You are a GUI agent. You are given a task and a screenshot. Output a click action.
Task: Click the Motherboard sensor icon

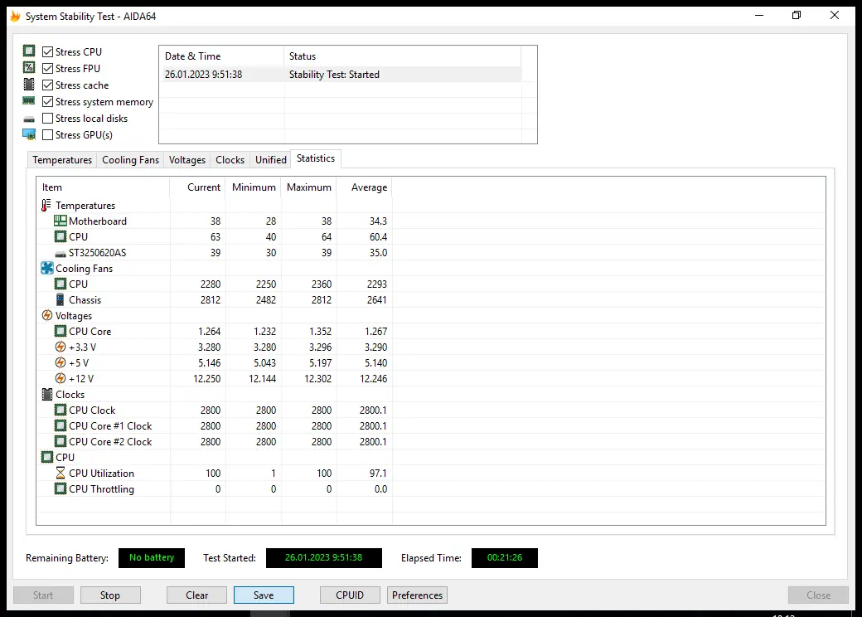61,221
